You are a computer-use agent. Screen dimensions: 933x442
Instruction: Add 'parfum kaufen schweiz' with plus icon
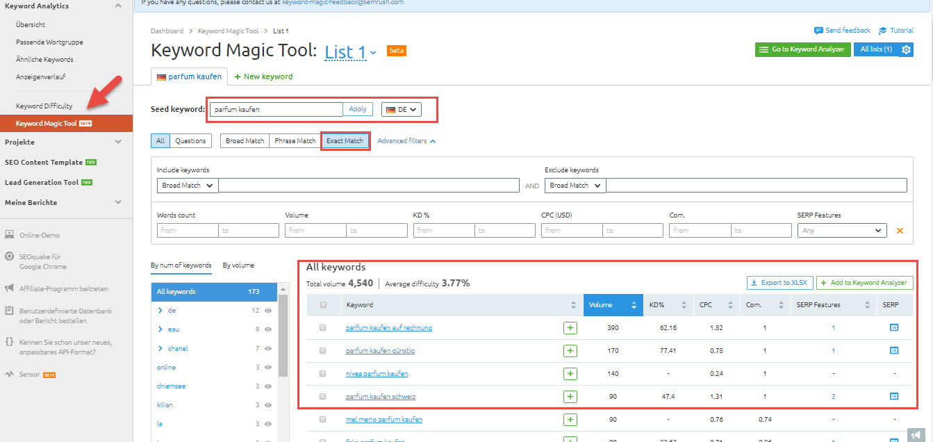click(570, 397)
